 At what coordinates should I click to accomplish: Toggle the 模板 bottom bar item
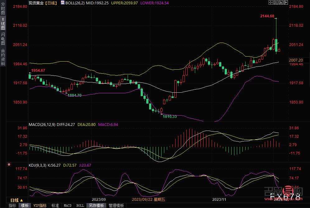[25, 206]
